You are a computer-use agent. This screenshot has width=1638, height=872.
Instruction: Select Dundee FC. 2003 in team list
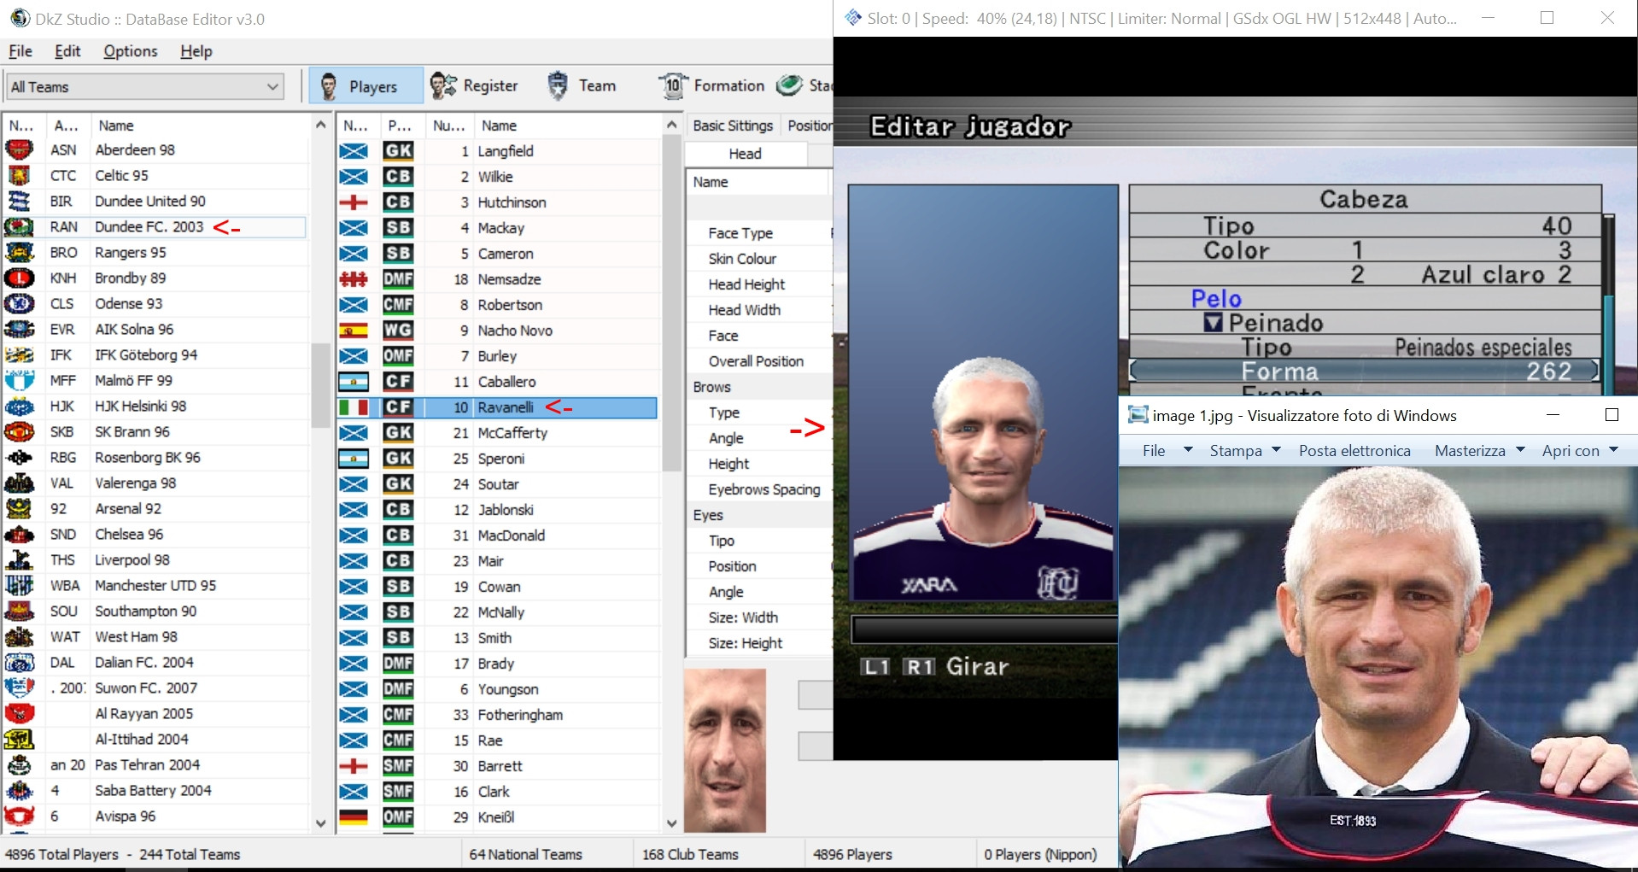pyautogui.click(x=155, y=227)
